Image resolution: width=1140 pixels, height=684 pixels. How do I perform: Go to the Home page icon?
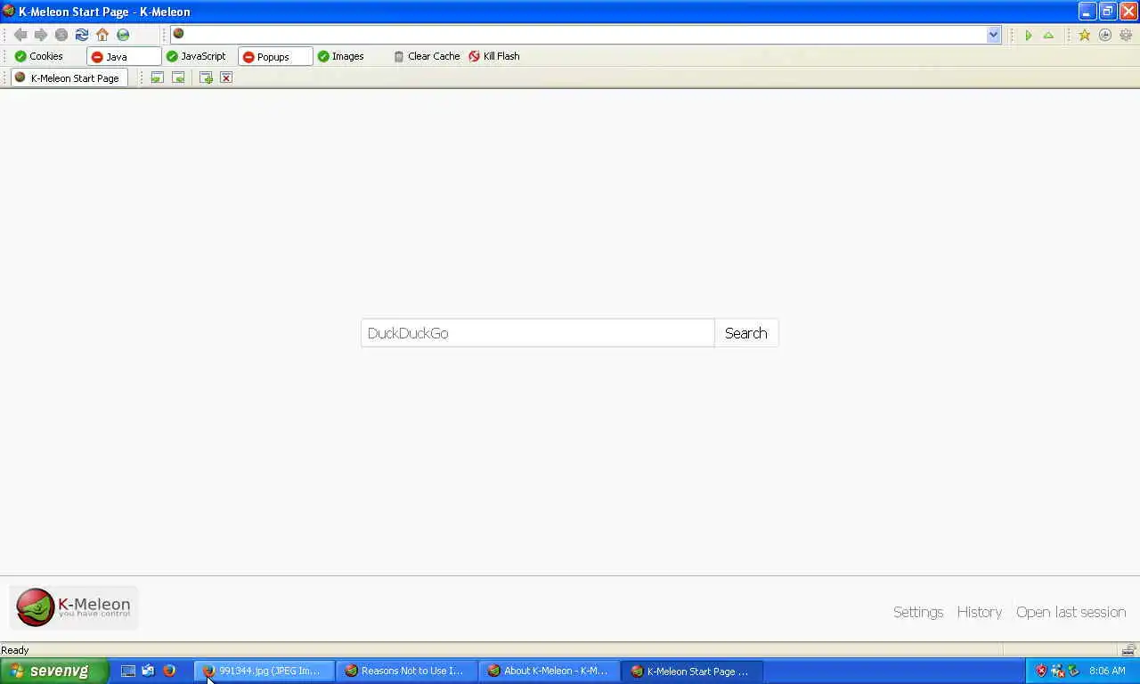tap(102, 35)
